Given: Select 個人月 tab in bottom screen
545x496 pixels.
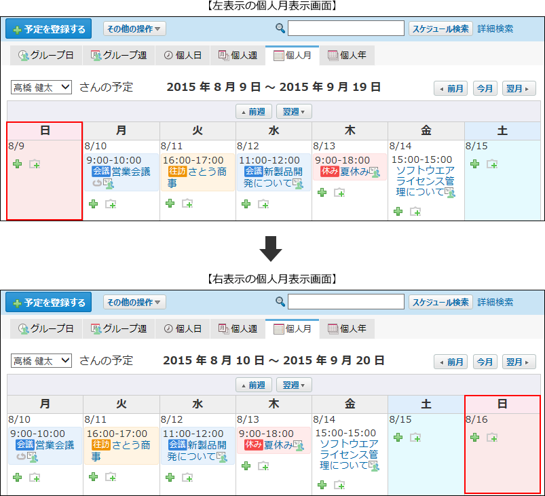Looking at the screenshot, I should [x=293, y=329].
